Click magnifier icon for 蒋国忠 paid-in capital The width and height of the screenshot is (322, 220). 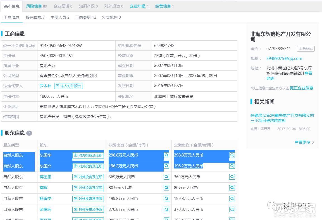(x=232, y=177)
